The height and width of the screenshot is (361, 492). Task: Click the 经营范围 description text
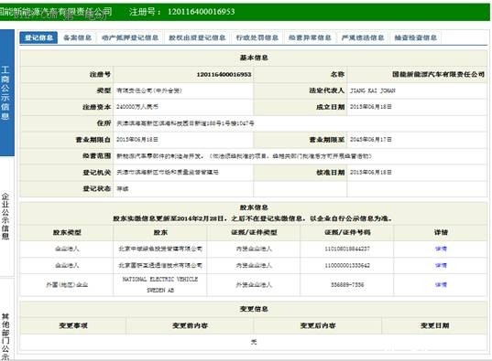[244, 156]
